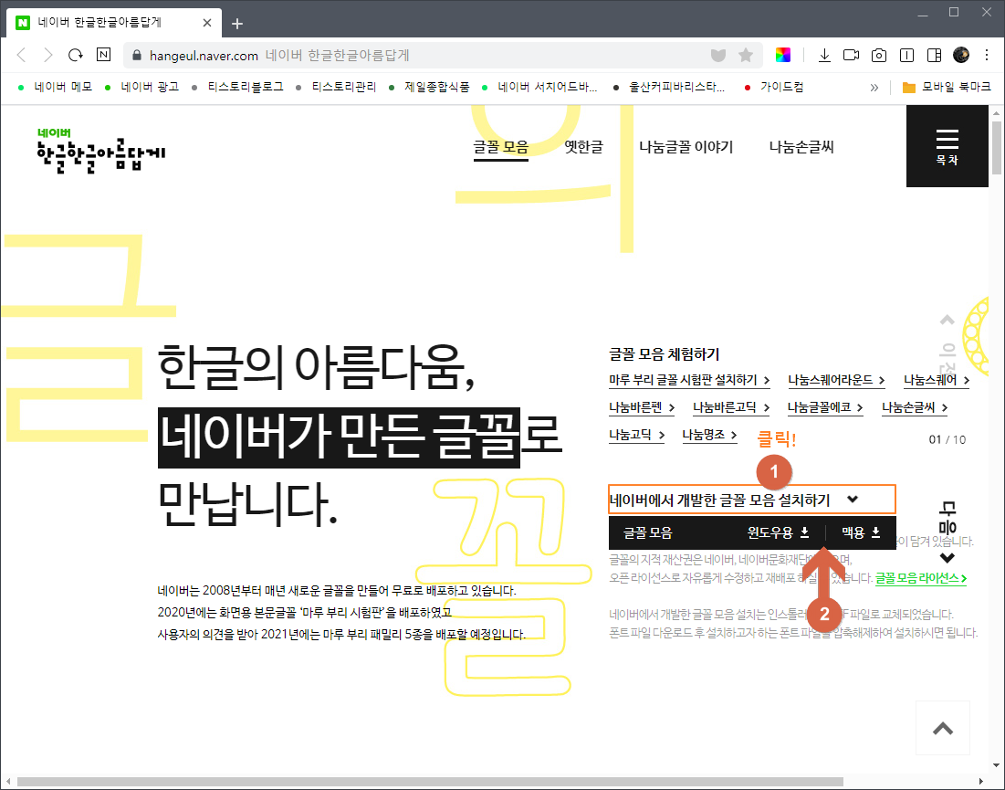Click the camera capture toolbar icon

tap(879, 55)
